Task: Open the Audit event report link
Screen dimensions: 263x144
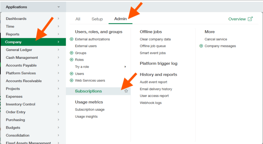Action: point(153,82)
